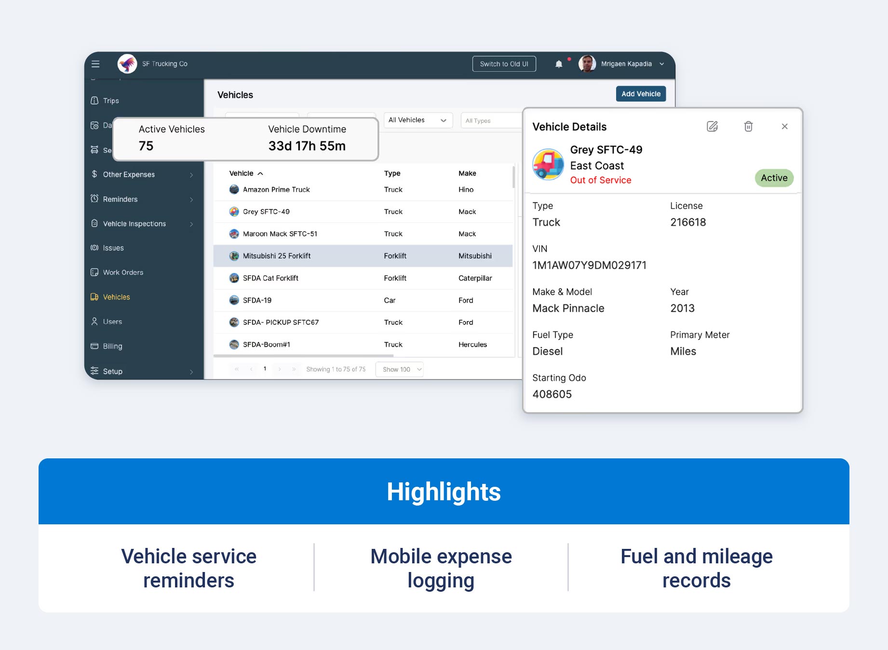Click the Work Orders sidebar icon

(x=94, y=272)
